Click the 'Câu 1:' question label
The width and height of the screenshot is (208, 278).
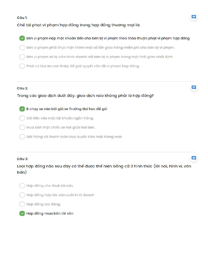(22, 18)
